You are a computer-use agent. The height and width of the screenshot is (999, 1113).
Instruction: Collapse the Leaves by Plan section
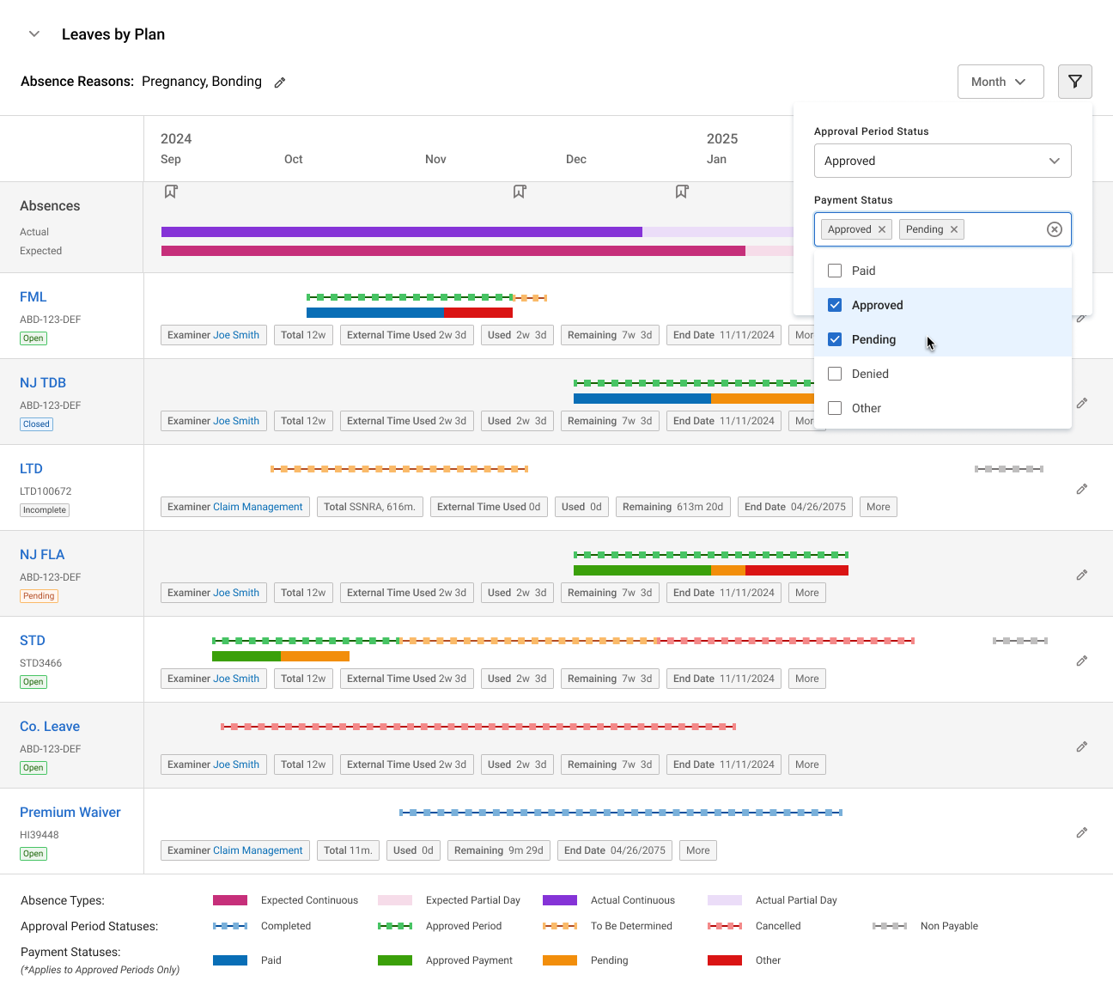pyautogui.click(x=34, y=34)
